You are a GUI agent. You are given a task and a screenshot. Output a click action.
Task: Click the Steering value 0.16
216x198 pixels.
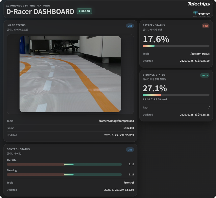[x=131, y=175]
